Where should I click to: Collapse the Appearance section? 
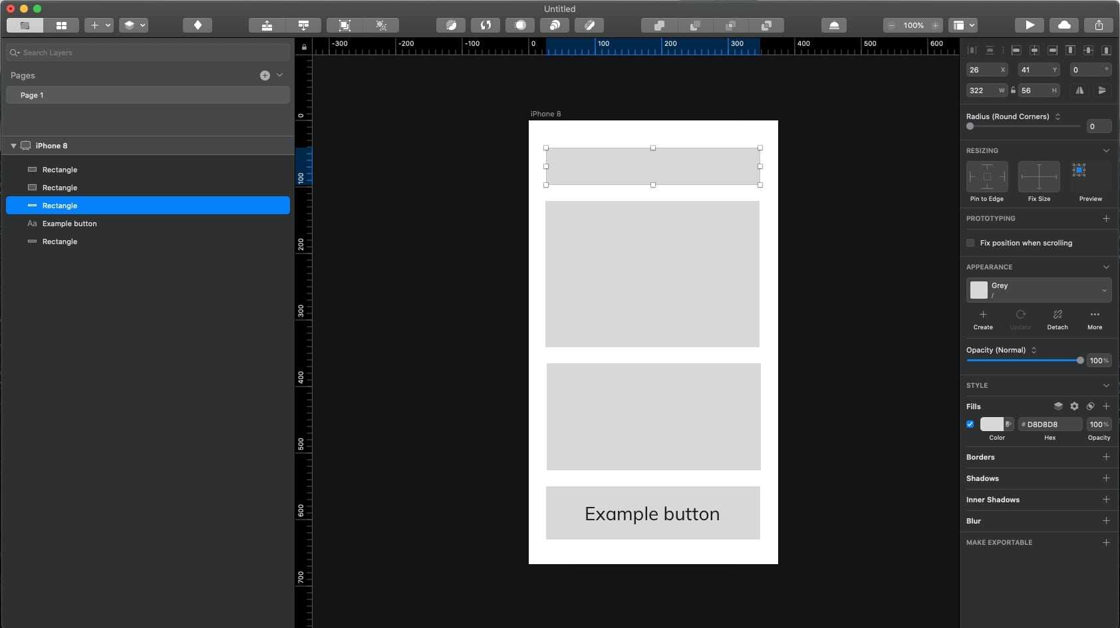tap(1107, 267)
